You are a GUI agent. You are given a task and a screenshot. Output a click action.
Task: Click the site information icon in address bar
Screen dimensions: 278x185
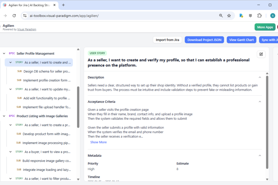point(25,16)
